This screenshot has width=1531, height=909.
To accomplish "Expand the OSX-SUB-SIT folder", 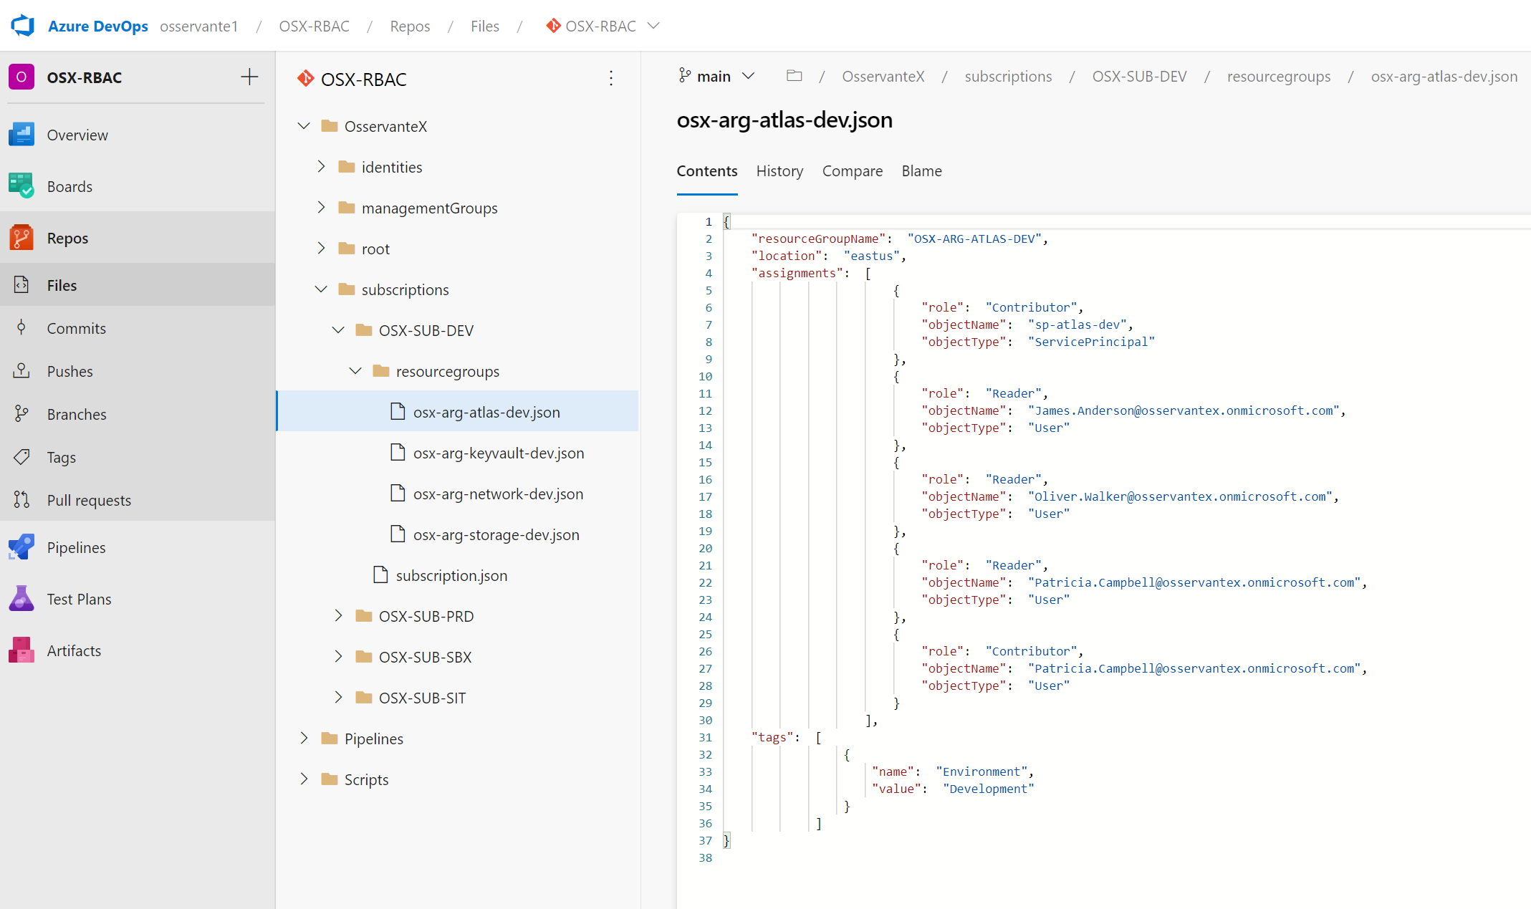I will pyautogui.click(x=338, y=698).
